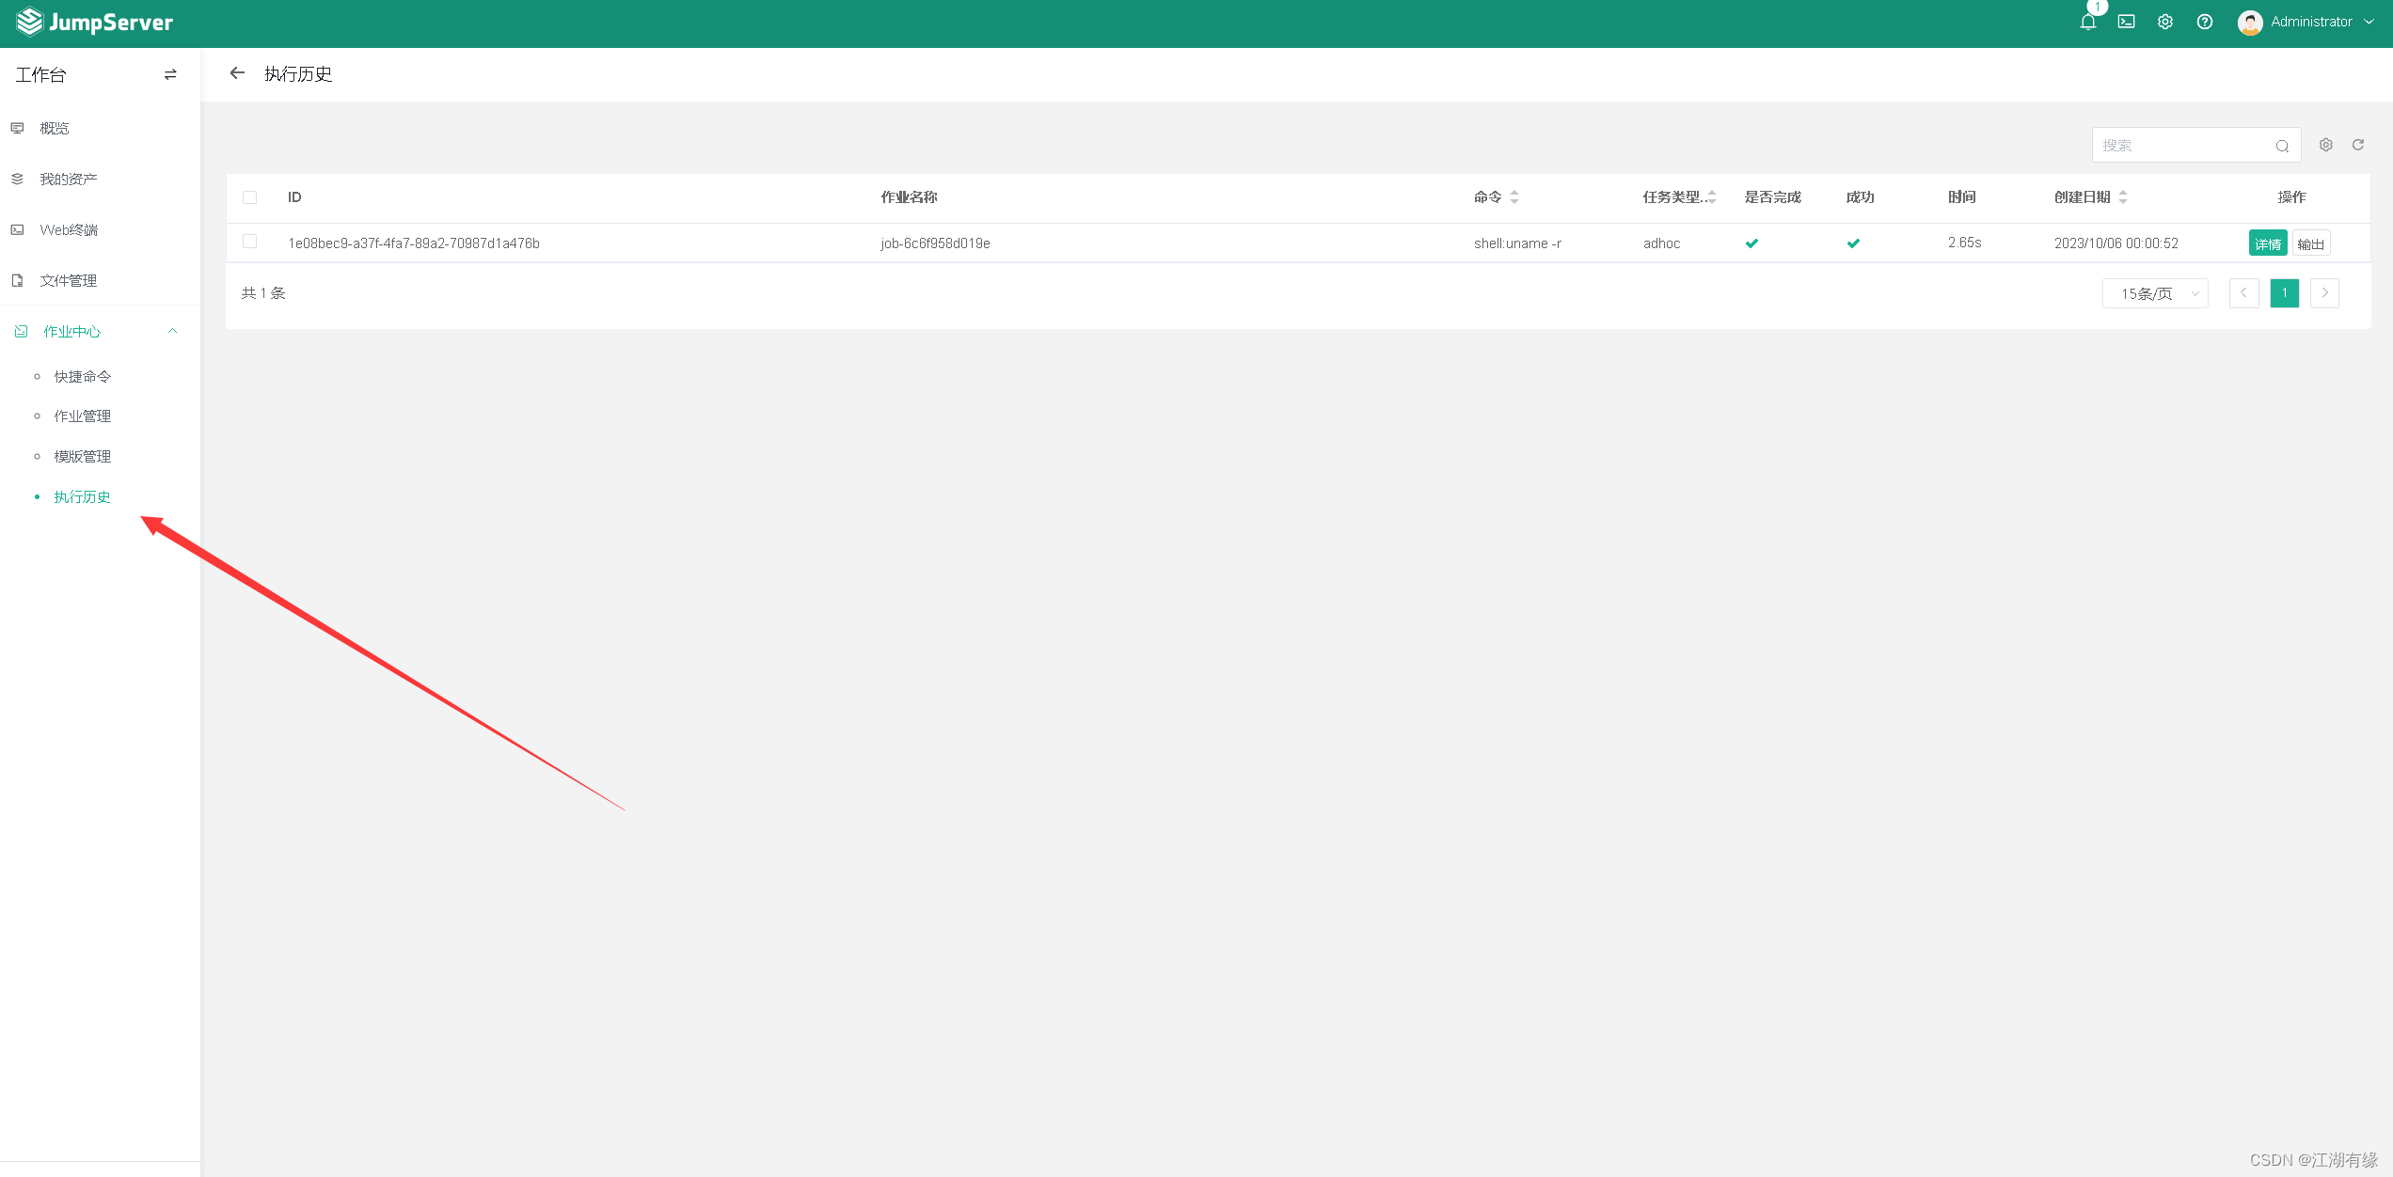Check the row for job-6c6f958d019e
Image resolution: width=2393 pixels, height=1177 pixels.
tap(249, 242)
